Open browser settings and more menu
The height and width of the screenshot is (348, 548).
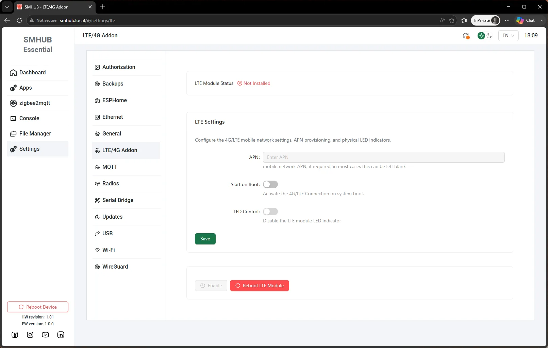[x=507, y=20]
